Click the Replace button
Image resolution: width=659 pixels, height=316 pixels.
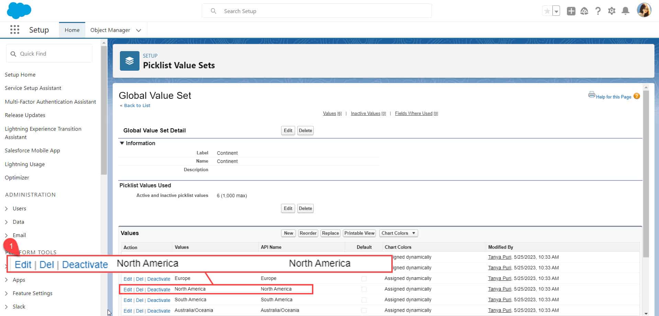[330, 233]
